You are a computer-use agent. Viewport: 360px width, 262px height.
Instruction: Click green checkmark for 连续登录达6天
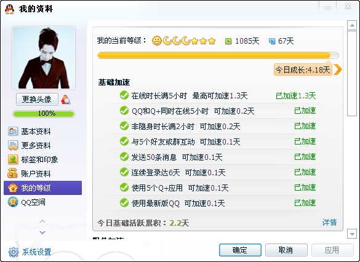[x=124, y=172]
